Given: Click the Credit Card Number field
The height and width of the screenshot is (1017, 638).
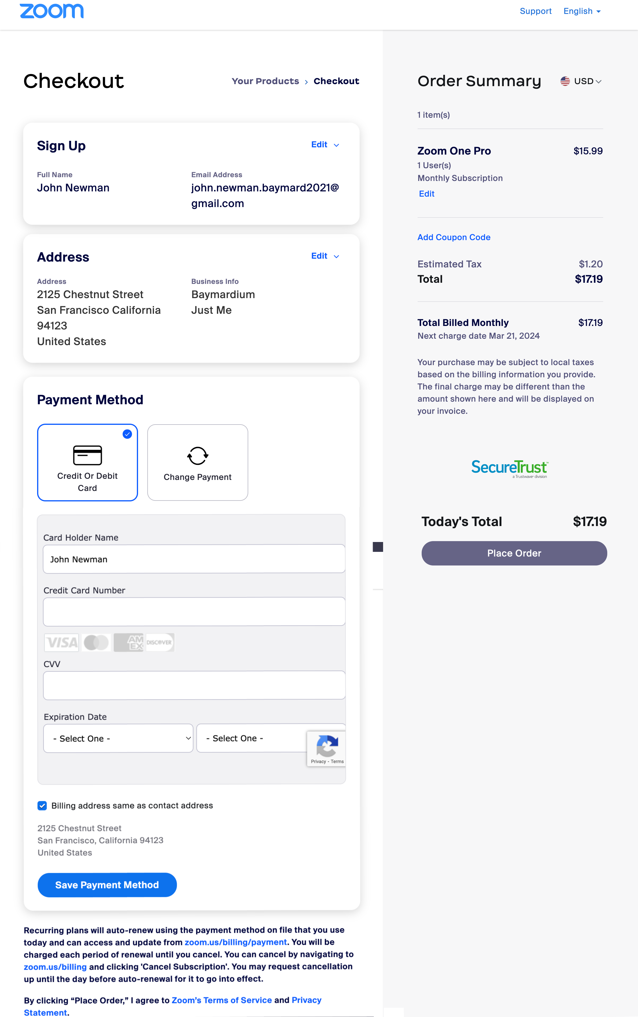Looking at the screenshot, I should pyautogui.click(x=194, y=611).
